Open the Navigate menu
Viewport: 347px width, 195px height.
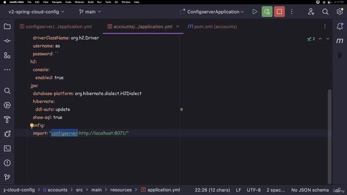pyautogui.click(x=56, y=2)
